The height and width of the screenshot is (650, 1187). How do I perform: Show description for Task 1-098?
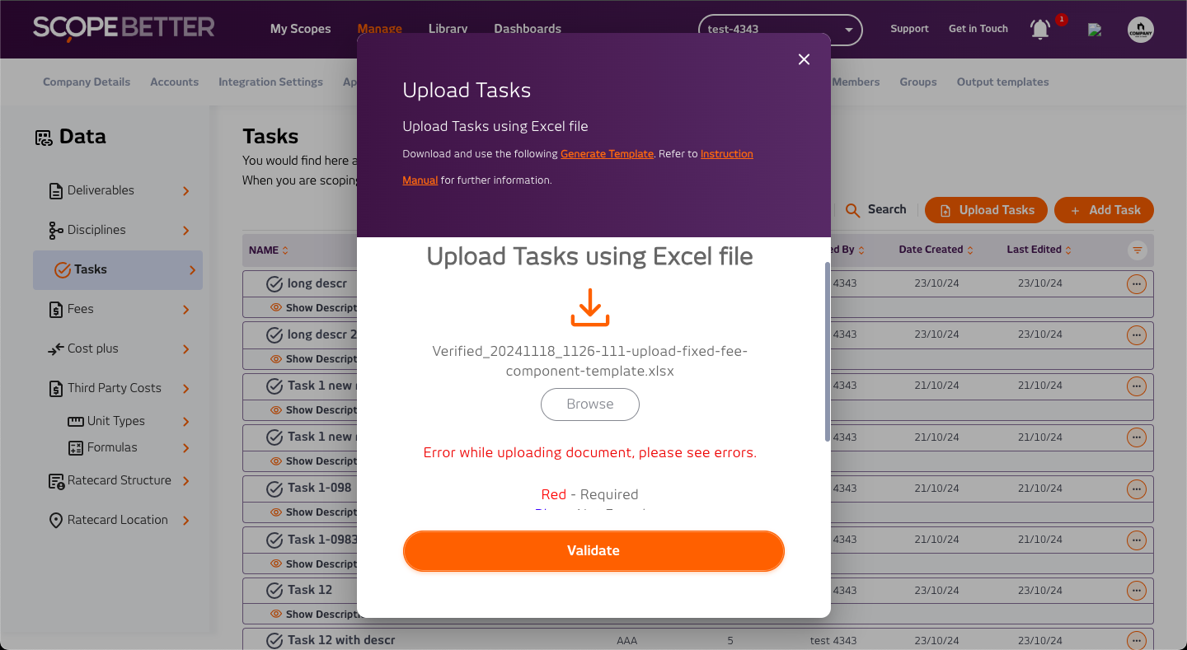coord(313,512)
